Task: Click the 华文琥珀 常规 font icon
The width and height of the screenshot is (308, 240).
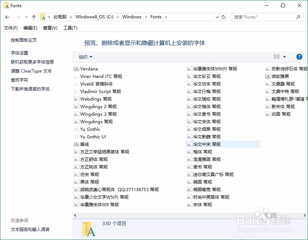Action: (x=189, y=99)
